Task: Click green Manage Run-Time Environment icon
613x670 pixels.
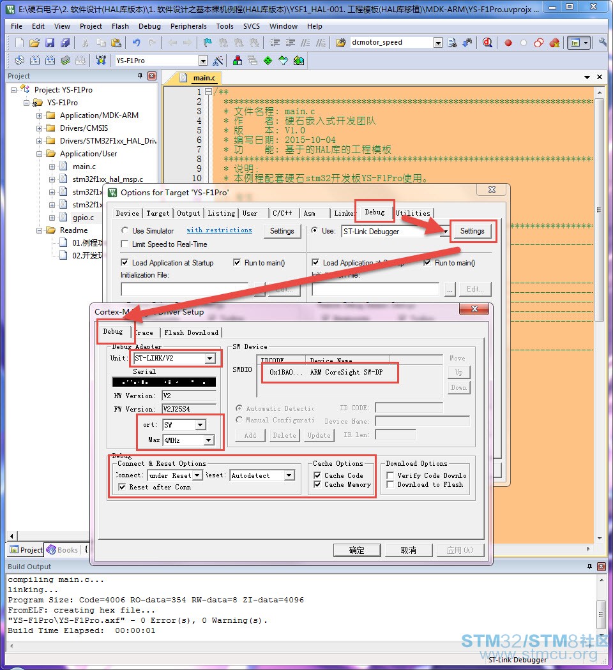Action: (268, 60)
